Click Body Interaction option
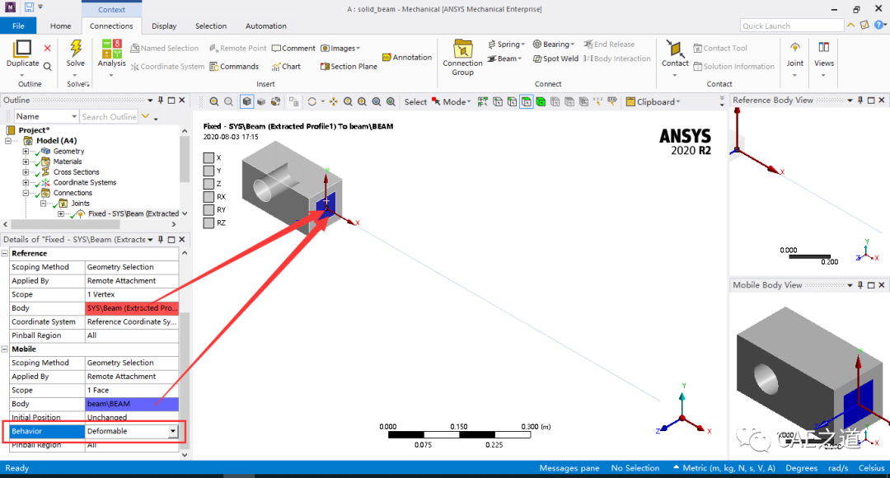 coord(617,59)
